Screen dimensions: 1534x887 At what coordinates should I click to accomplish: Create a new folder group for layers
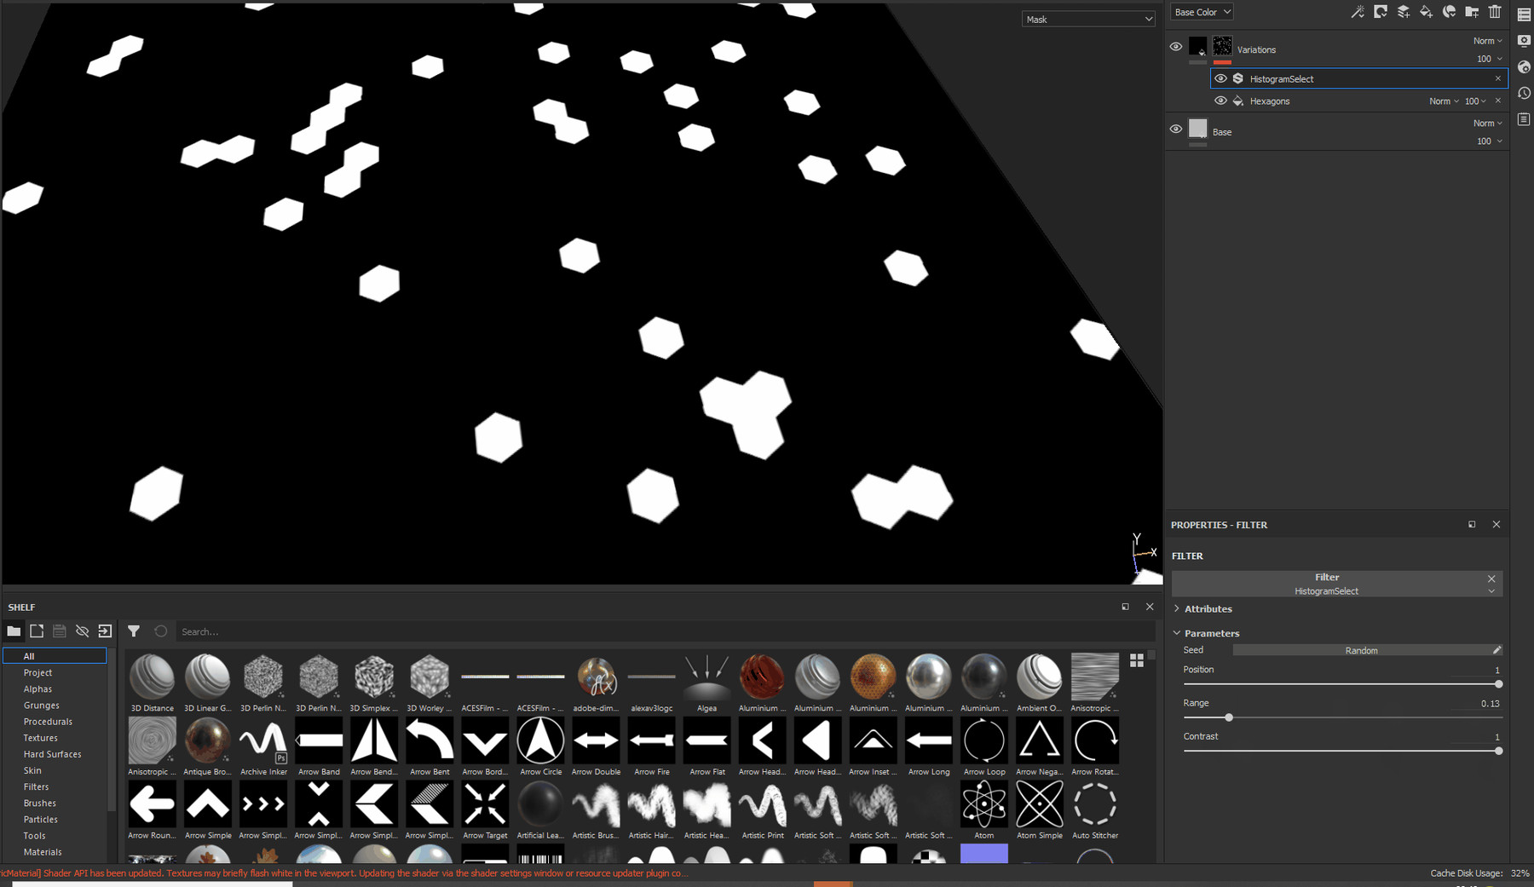[x=1472, y=12]
